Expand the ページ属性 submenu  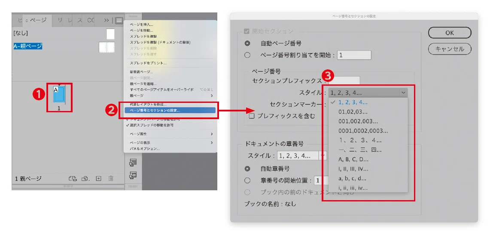(x=171, y=134)
